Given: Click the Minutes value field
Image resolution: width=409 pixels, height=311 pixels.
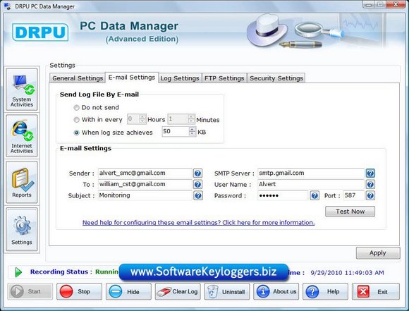Looking at the screenshot, I should [x=178, y=119].
